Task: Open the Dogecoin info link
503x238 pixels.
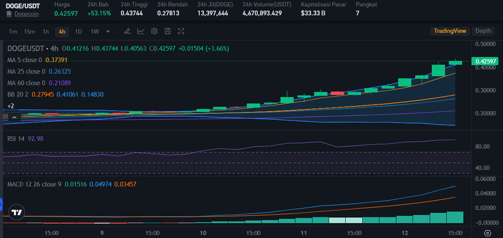Action: tap(26, 14)
